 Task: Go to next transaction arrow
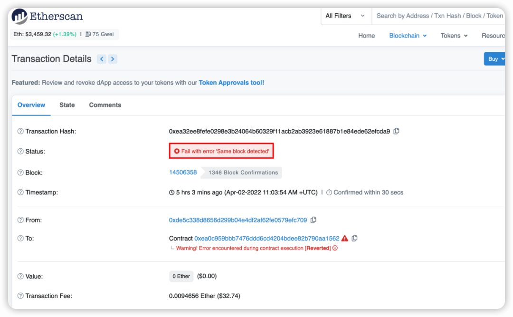pyautogui.click(x=113, y=59)
